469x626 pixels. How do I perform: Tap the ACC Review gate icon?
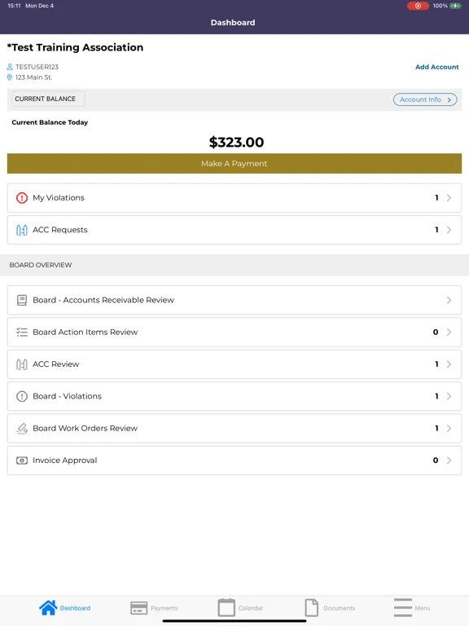tap(21, 364)
